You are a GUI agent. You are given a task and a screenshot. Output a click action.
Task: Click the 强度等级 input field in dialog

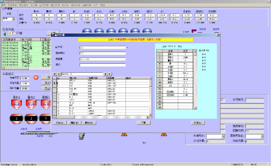point(103,53)
